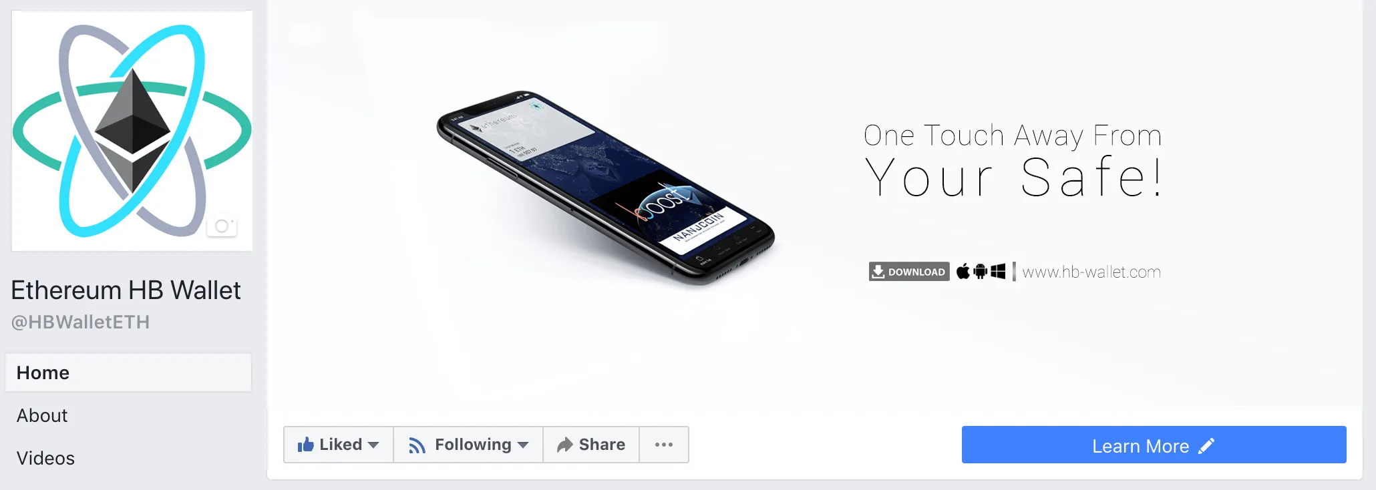Click the Android robot icon in cover
The image size is (1376, 490).
981,271
